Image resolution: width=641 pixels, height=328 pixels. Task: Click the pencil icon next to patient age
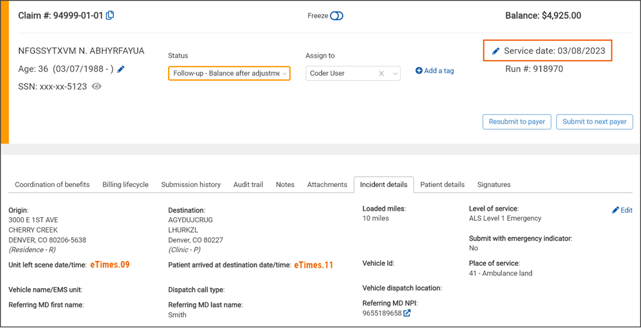coord(121,69)
